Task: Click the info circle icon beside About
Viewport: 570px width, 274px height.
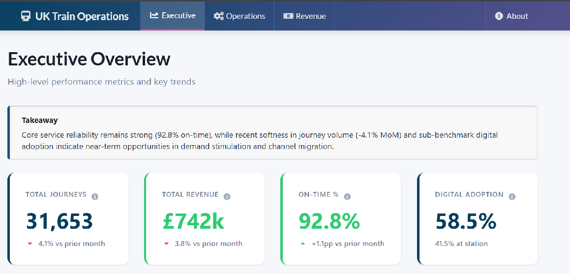Action: click(499, 16)
